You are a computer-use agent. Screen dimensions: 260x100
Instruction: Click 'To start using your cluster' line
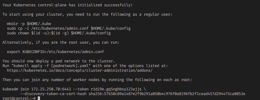[x=87, y=14]
